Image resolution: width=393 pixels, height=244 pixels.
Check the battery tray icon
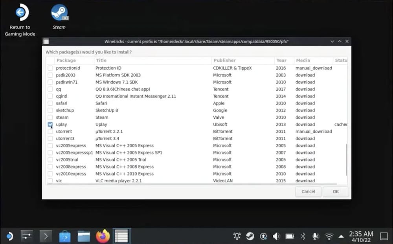(290, 236)
